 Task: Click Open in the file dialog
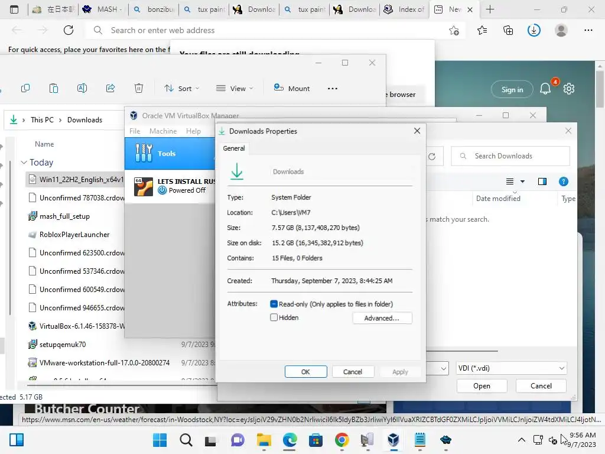pyautogui.click(x=482, y=386)
